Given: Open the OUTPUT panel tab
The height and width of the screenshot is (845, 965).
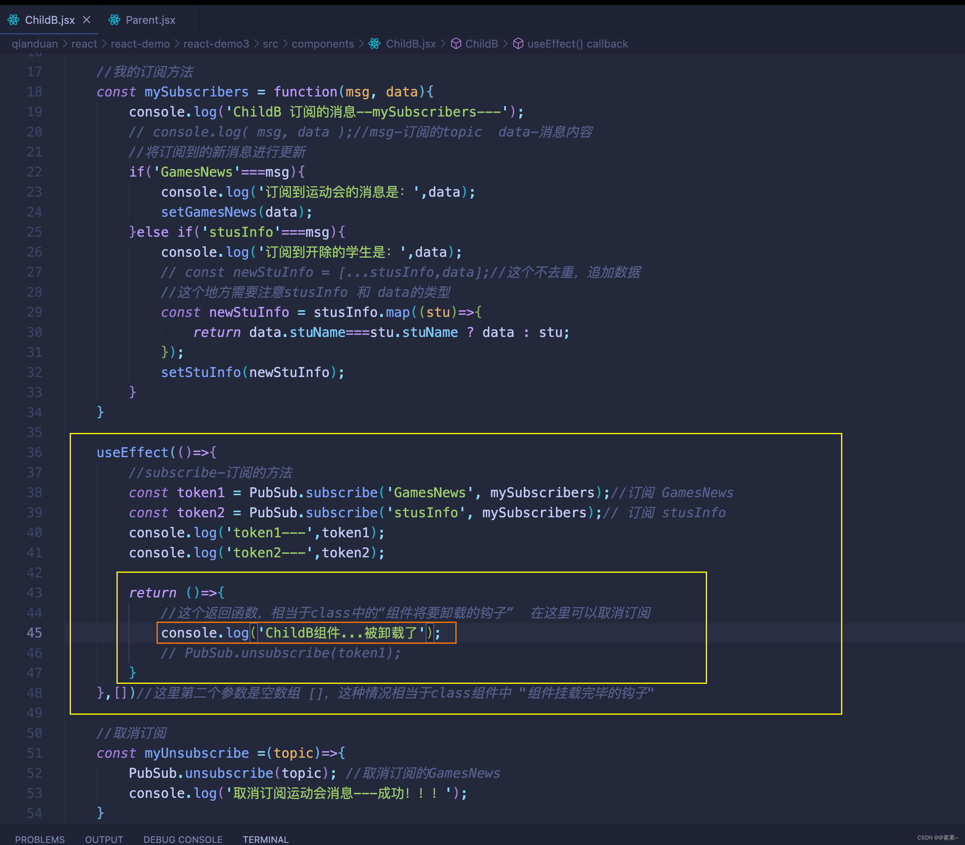Looking at the screenshot, I should click(104, 839).
